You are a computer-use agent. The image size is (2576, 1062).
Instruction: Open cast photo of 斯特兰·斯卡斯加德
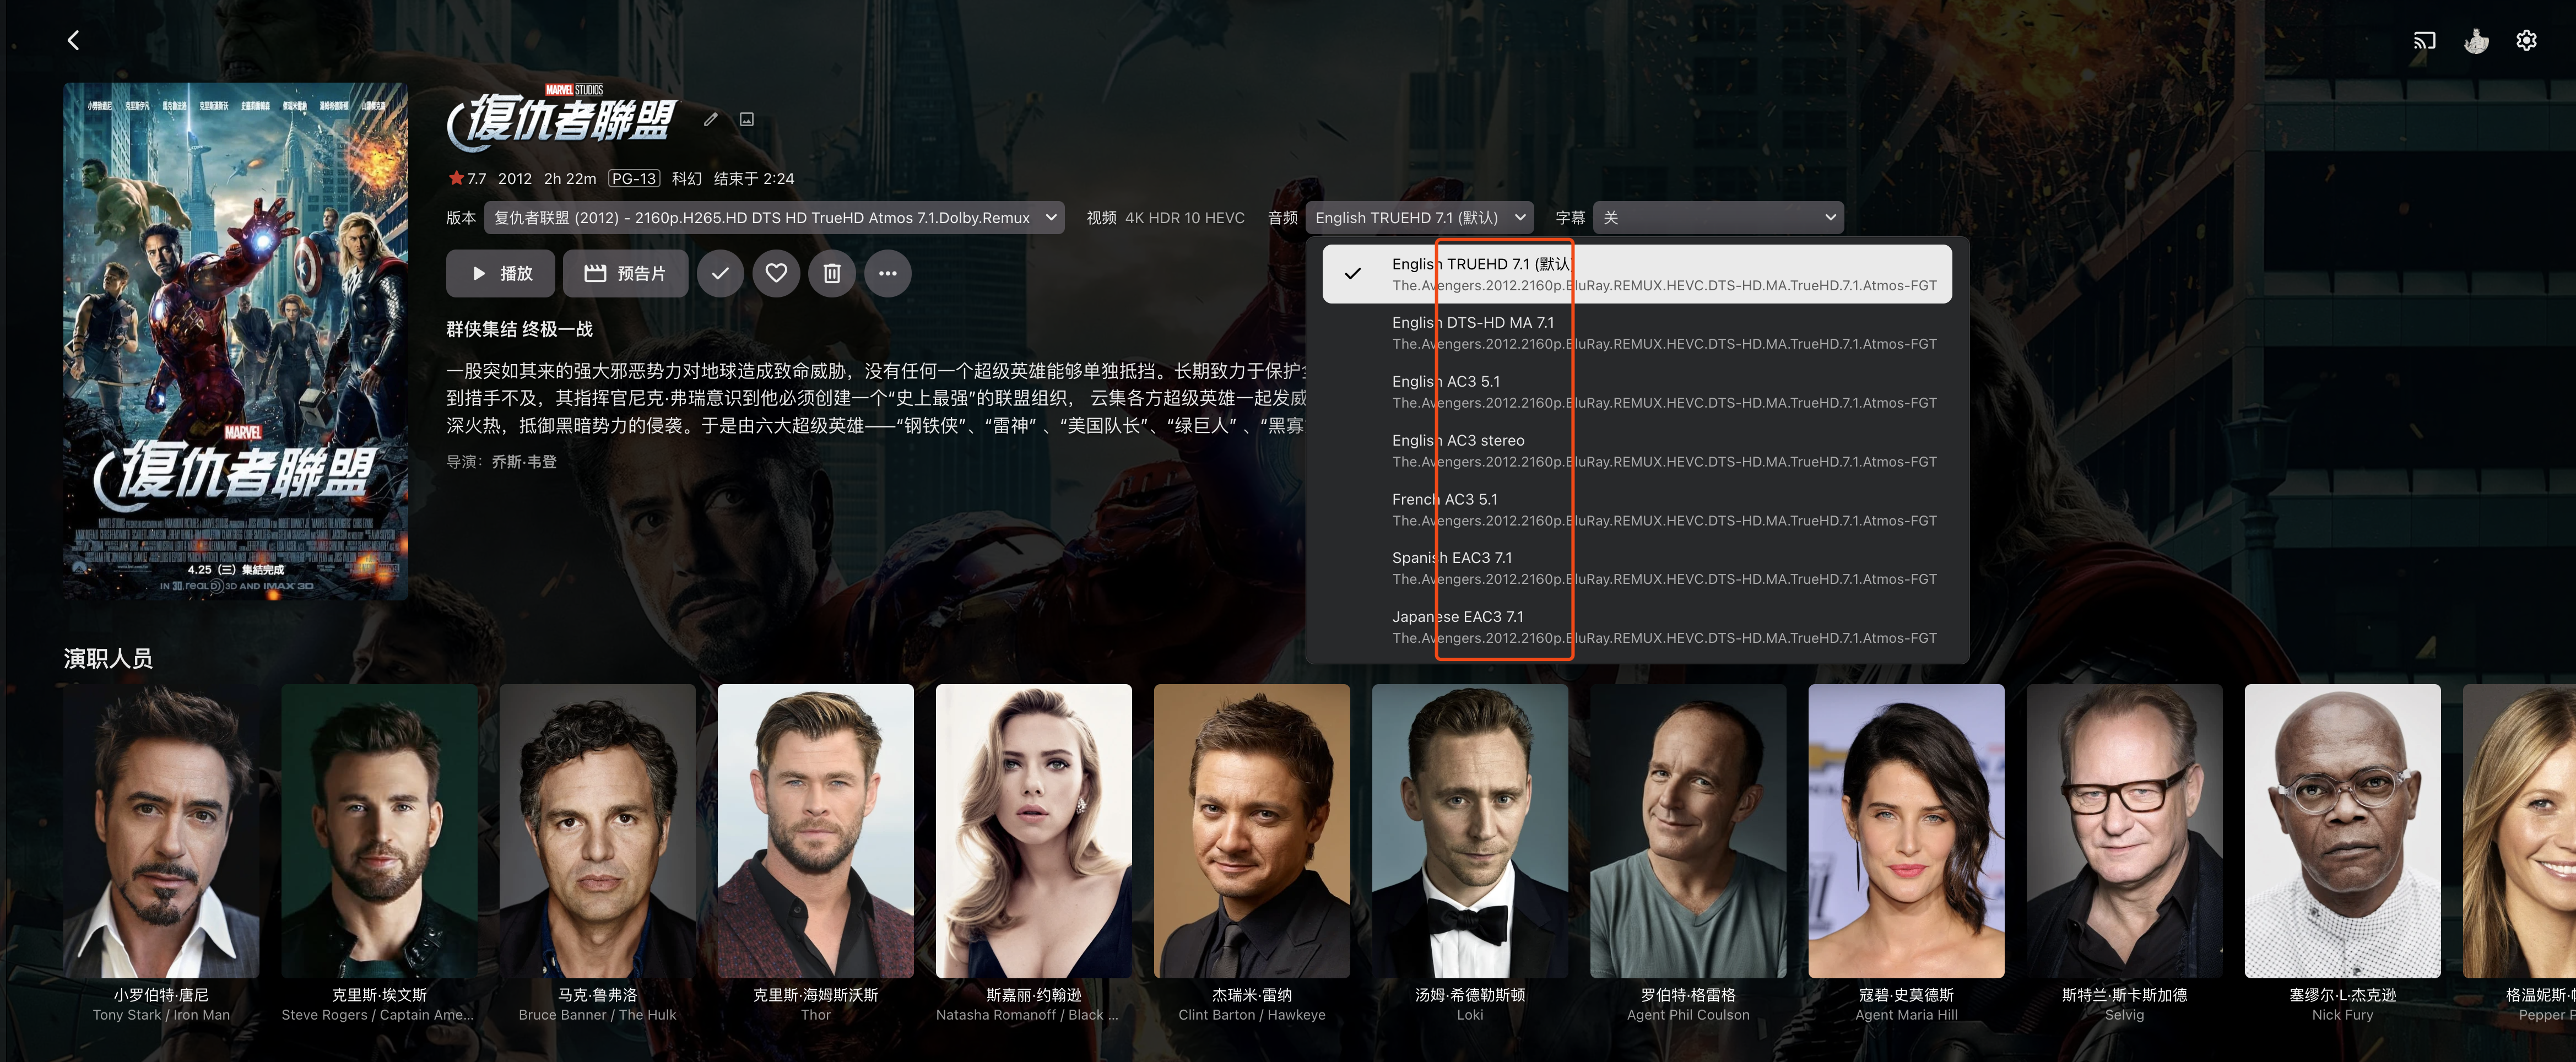[2124, 831]
